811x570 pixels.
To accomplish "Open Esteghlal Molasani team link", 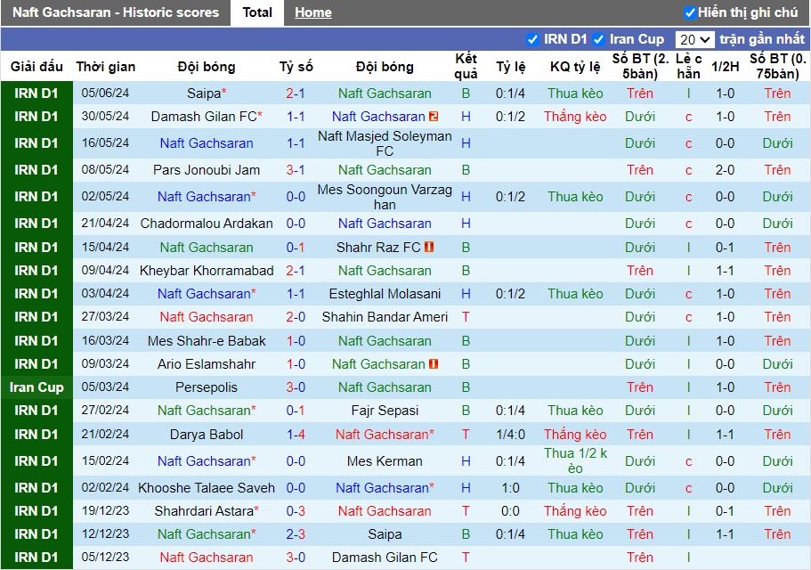I will (385, 294).
